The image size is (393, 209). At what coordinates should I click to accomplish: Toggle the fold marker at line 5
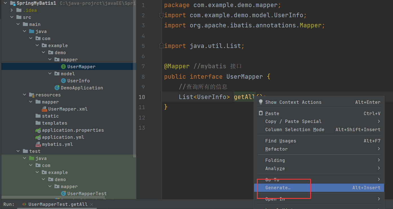click(x=162, y=45)
